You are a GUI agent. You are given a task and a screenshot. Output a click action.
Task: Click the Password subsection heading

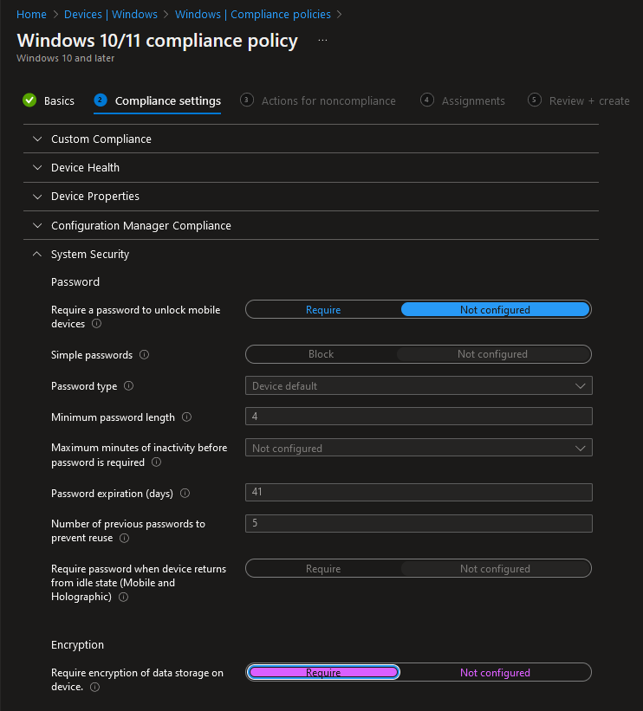(75, 282)
